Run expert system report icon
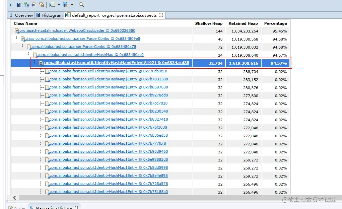Screen dimensions: 342x209 52,5
